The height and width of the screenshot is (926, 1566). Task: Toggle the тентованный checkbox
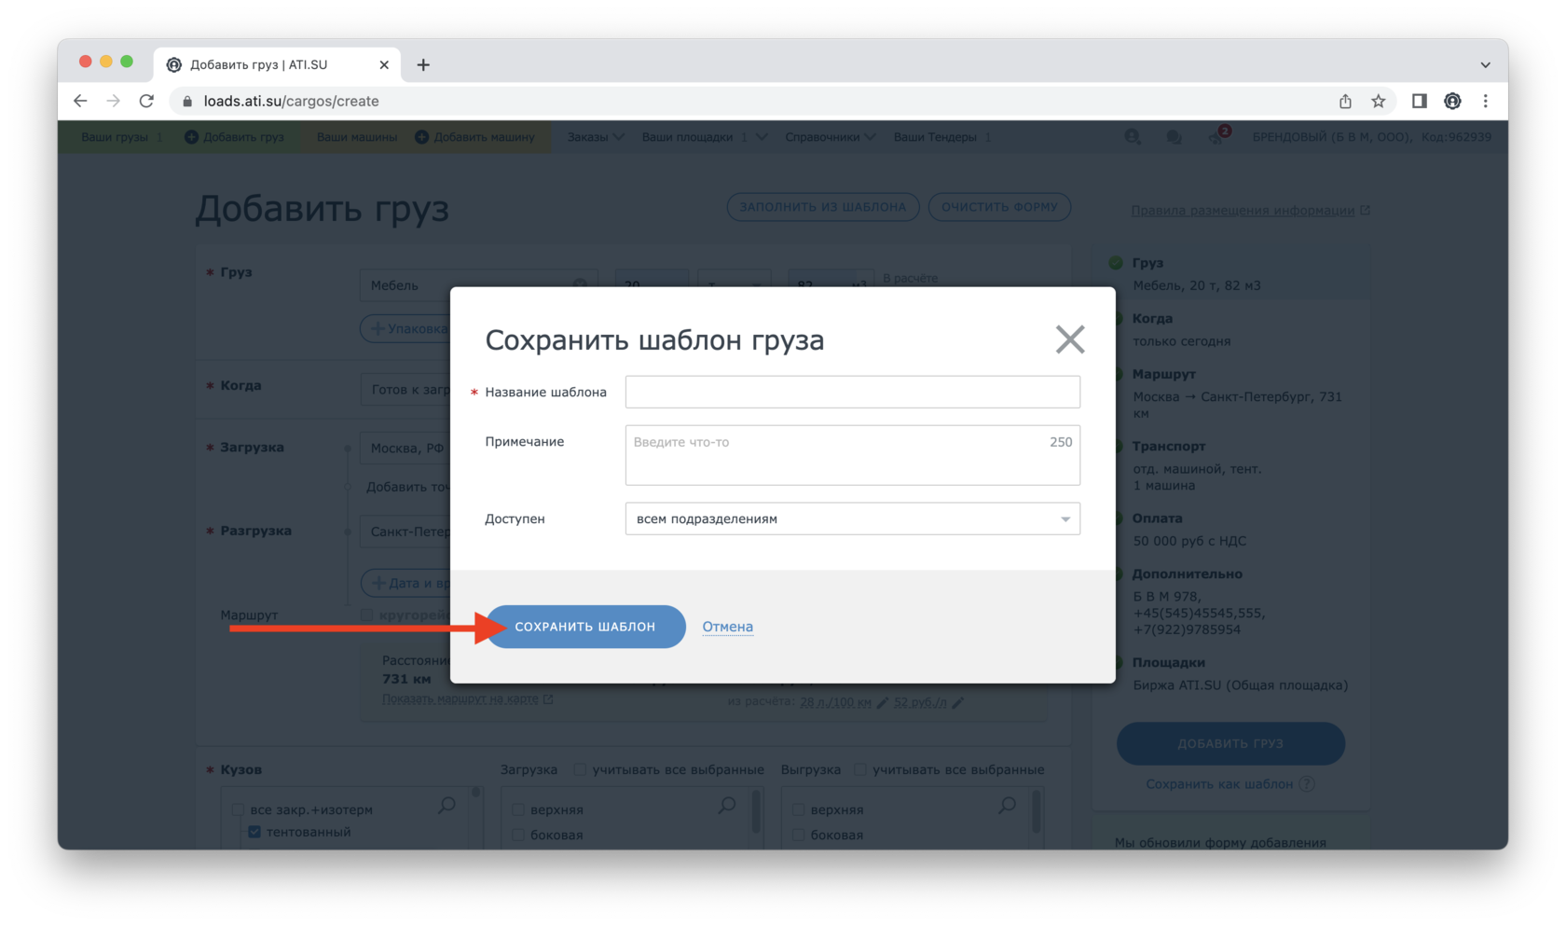[254, 832]
